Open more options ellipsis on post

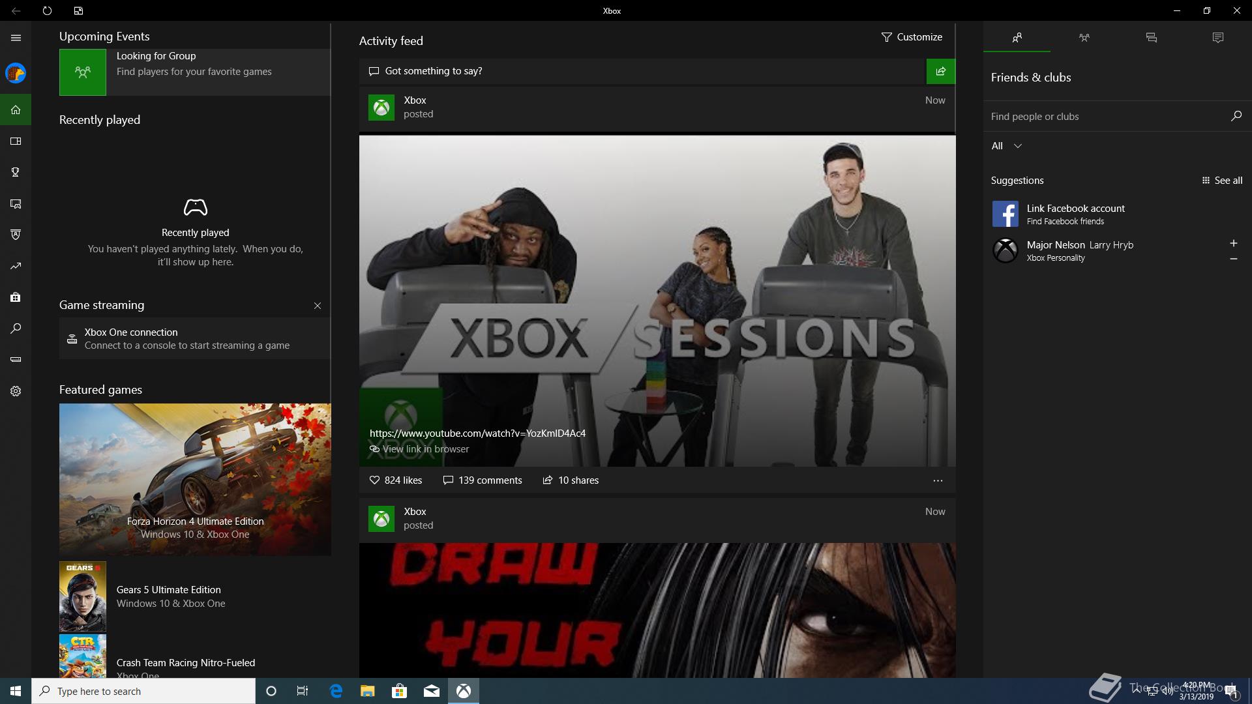point(938,480)
